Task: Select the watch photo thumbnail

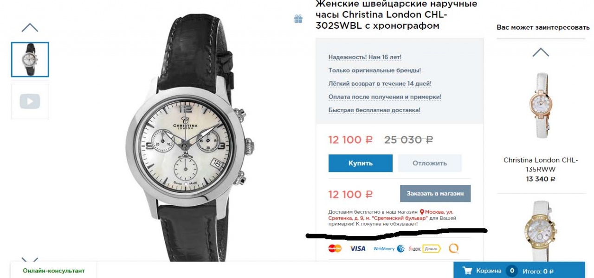Action: (x=30, y=59)
